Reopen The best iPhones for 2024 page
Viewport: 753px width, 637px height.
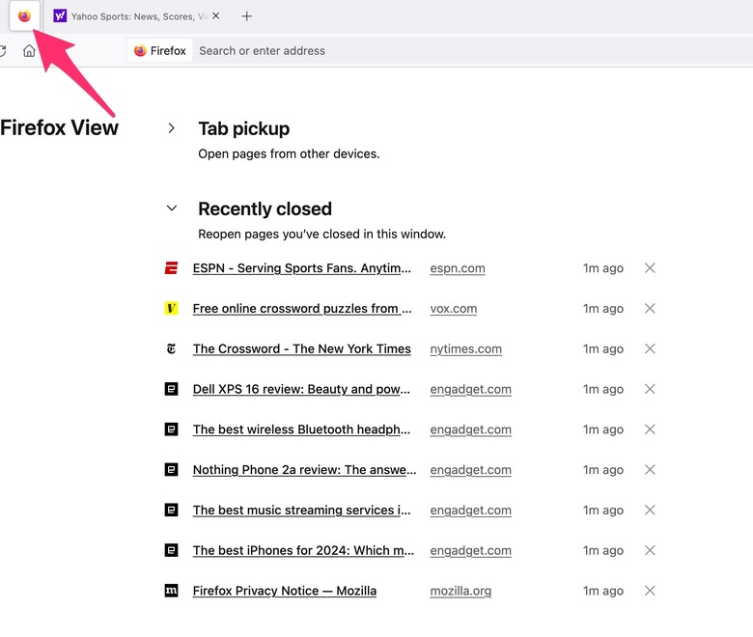(x=303, y=550)
